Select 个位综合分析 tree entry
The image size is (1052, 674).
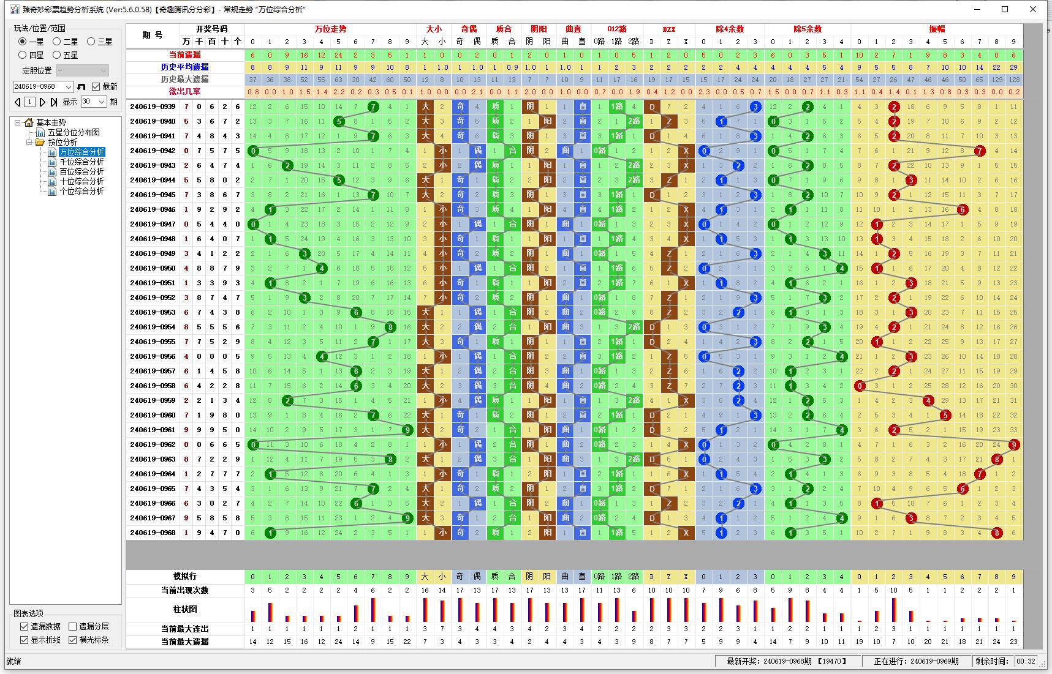coord(81,191)
